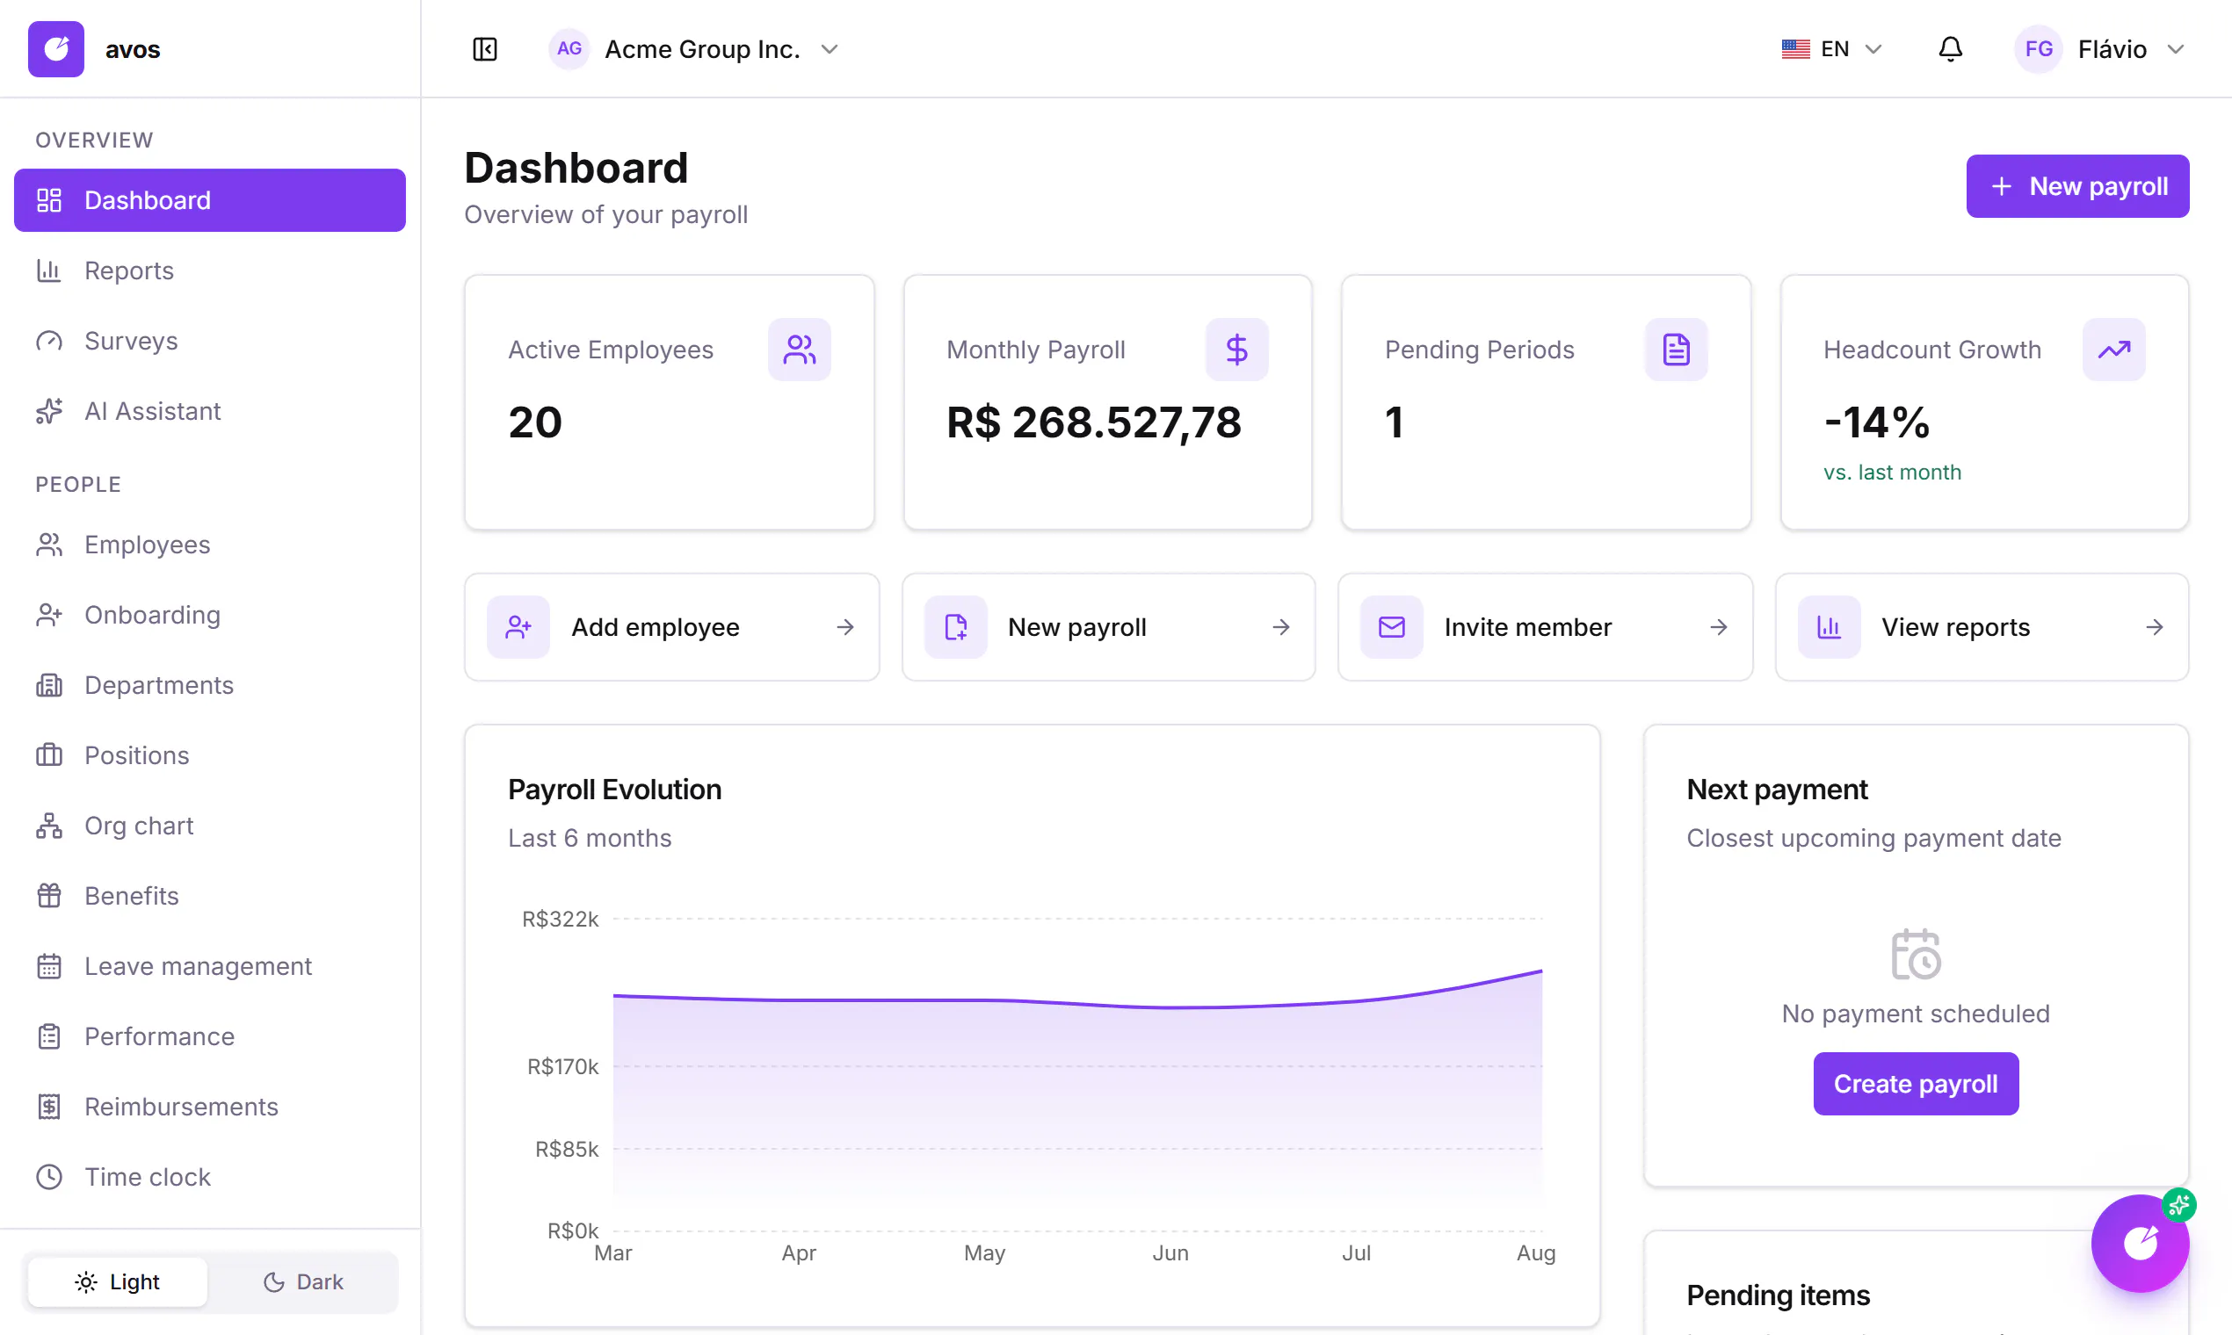This screenshot has height=1335, width=2232.
Task: Click the AG company avatar
Action: [569, 48]
